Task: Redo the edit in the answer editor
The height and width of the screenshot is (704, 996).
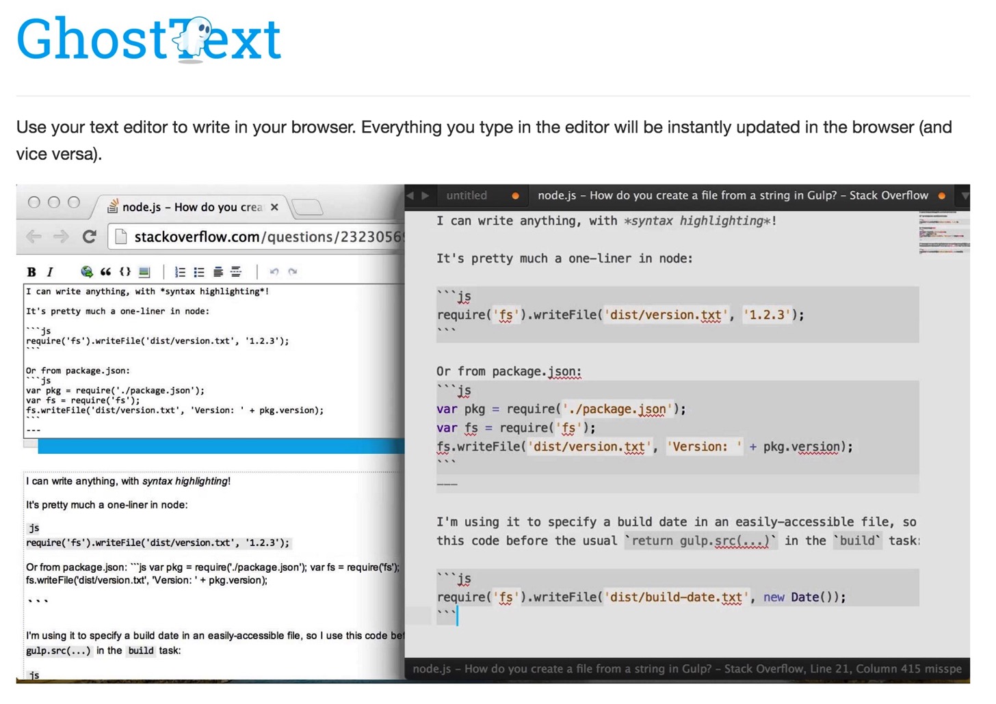Action: point(293,272)
